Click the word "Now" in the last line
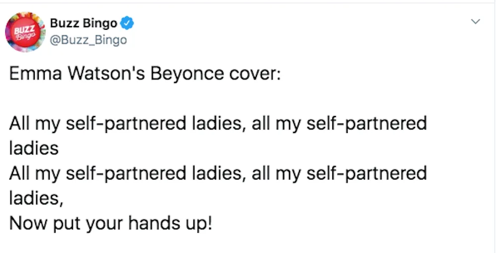 (x=27, y=223)
